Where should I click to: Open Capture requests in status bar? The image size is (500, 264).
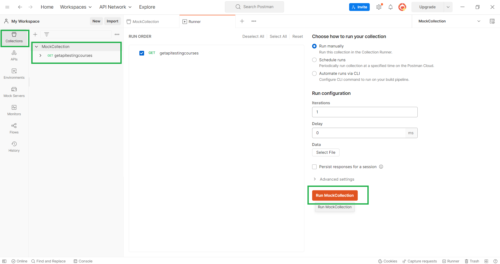(x=419, y=261)
